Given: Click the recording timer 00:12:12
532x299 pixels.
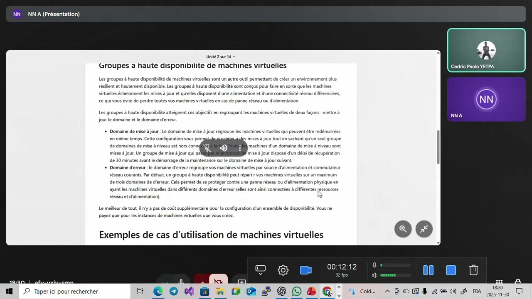Looking at the screenshot, I should pos(342,267).
